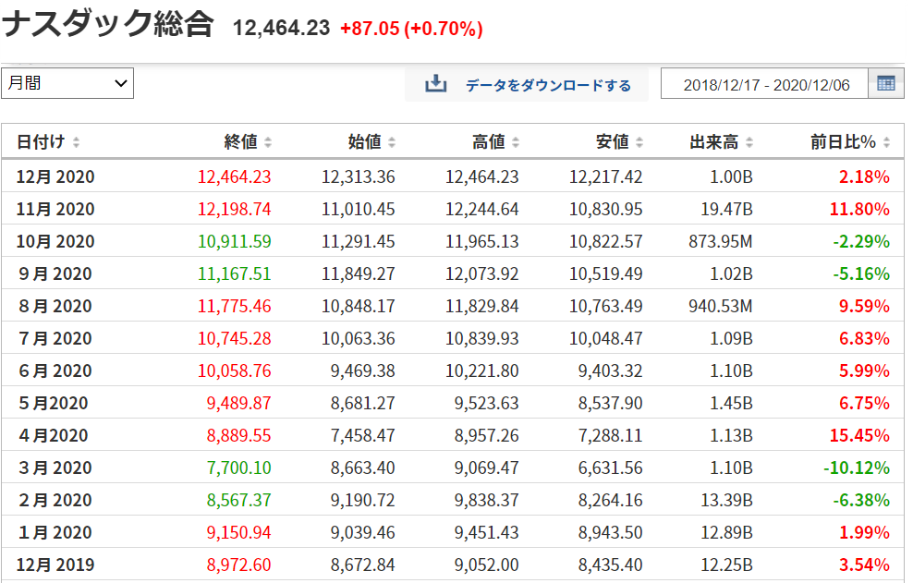Click the 出来高 column header text
This screenshot has height=583, width=913.
tap(714, 142)
